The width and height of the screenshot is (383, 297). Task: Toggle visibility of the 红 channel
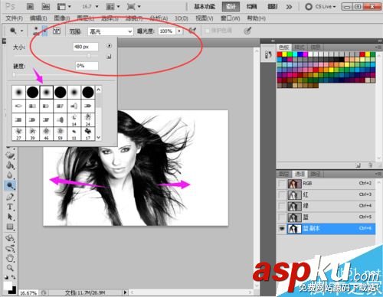[x=282, y=195]
